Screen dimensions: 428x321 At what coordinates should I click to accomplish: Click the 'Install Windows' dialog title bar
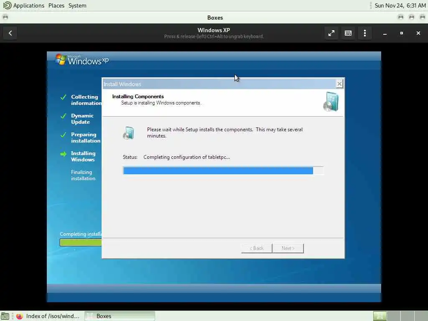pyautogui.click(x=218, y=84)
